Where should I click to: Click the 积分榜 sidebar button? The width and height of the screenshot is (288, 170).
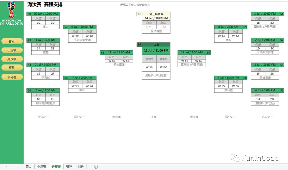(12, 77)
